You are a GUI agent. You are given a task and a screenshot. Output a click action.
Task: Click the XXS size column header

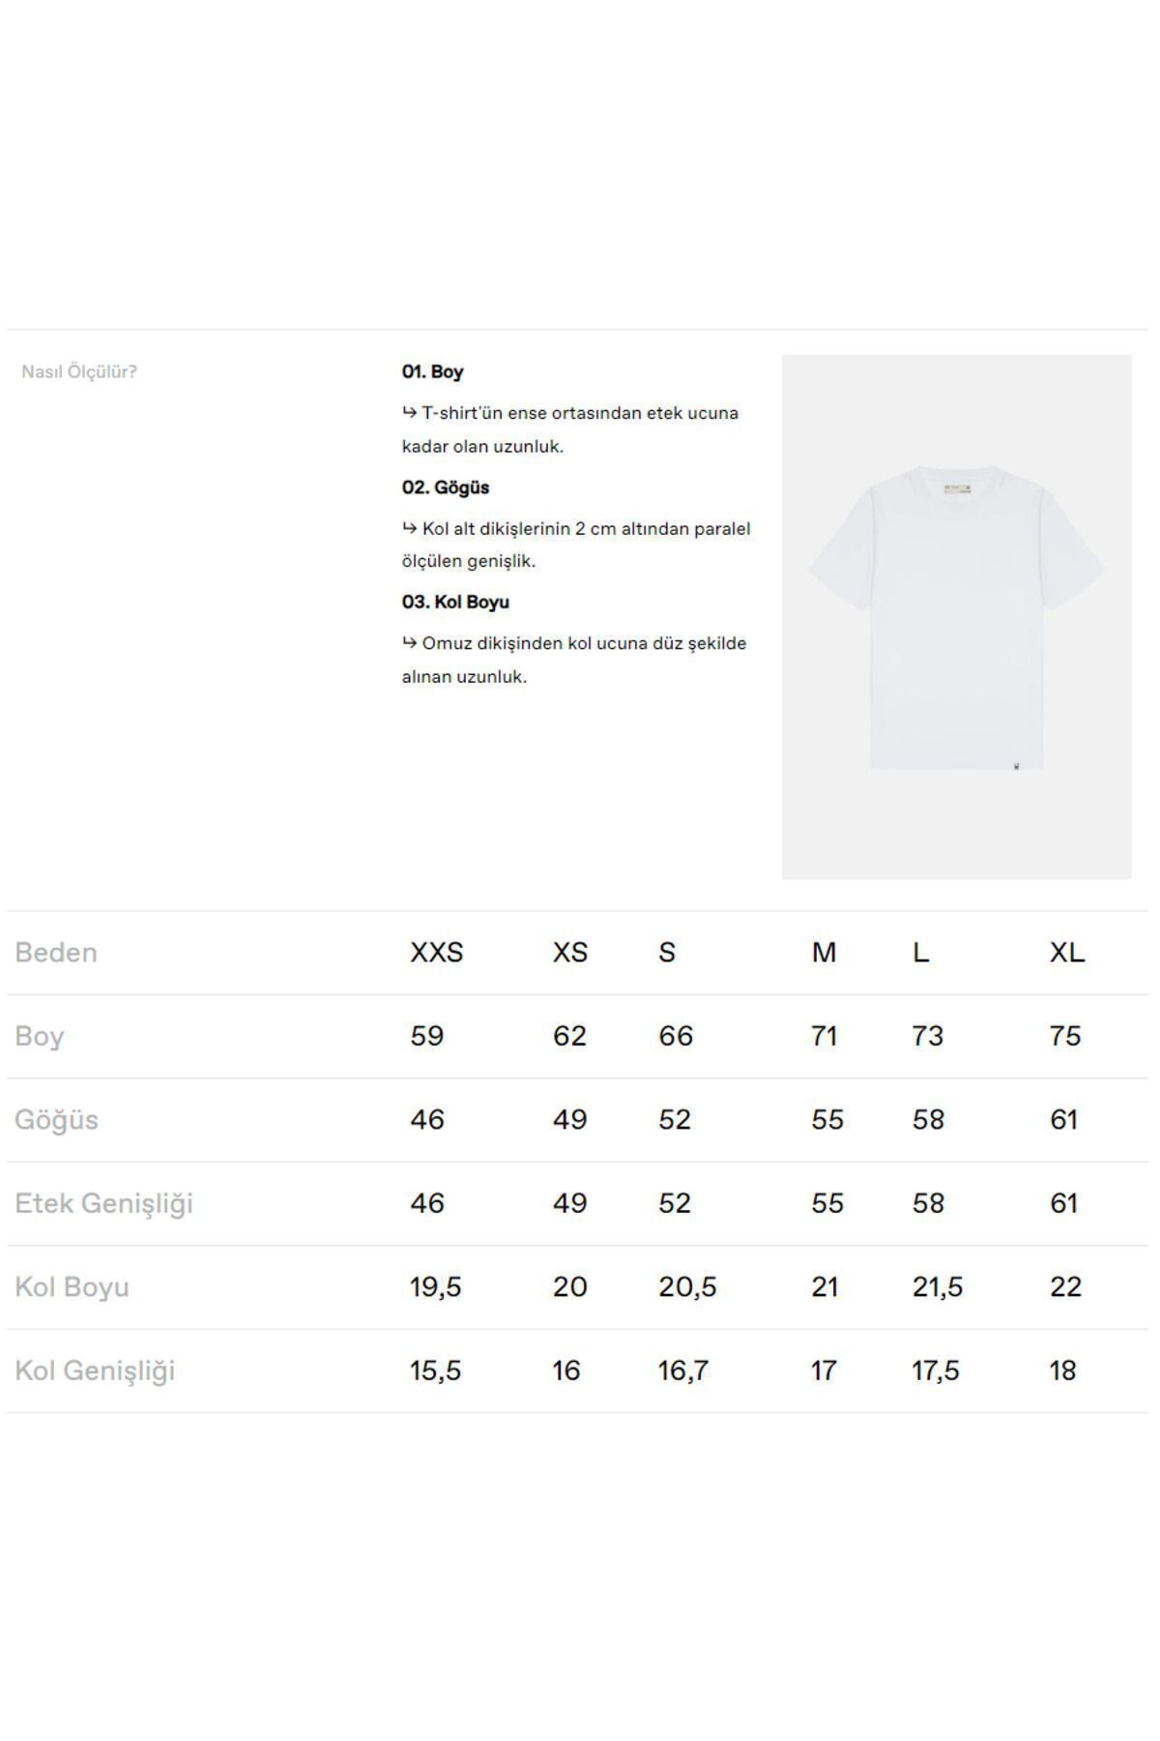pyautogui.click(x=437, y=953)
